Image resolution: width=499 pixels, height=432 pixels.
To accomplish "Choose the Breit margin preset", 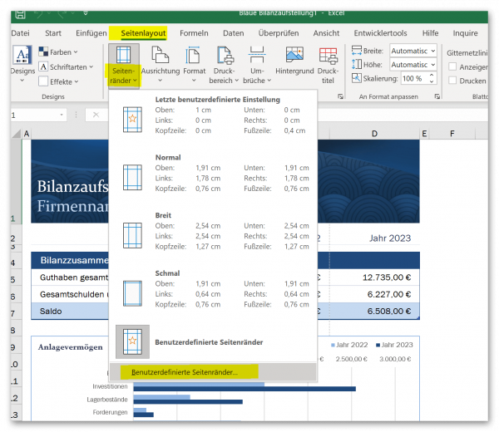I will point(213,231).
